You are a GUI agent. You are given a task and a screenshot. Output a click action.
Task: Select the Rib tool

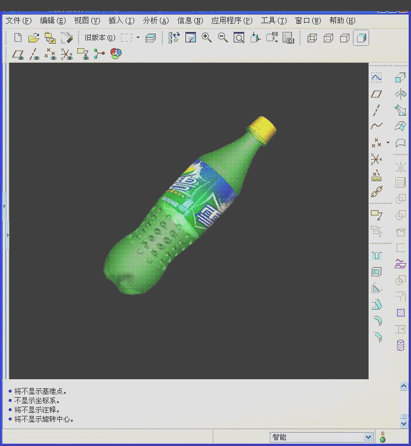(377, 289)
